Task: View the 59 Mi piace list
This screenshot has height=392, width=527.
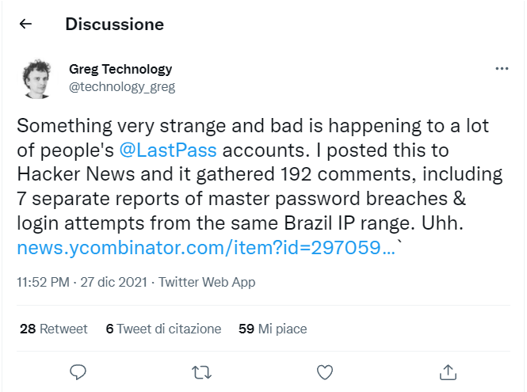Action: click(273, 329)
